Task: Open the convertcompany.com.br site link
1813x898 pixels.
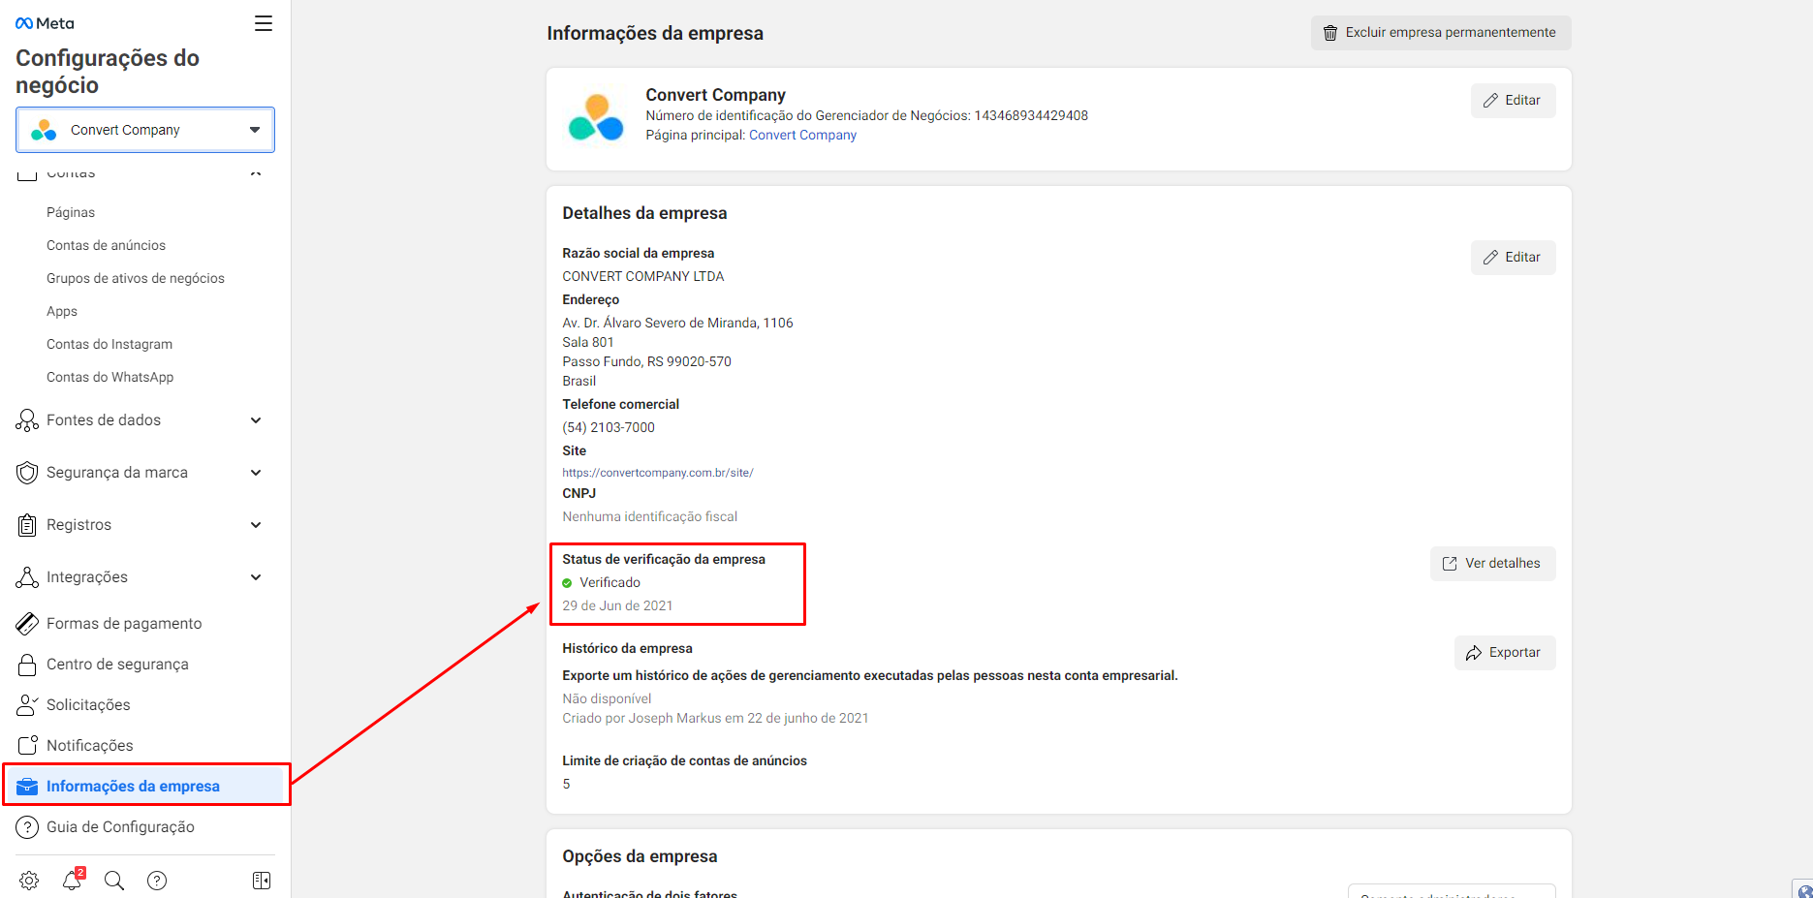Action: click(658, 473)
